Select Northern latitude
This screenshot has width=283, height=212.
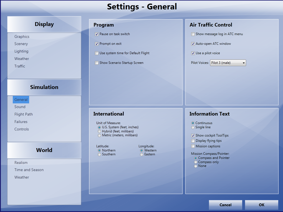[x=99, y=150]
